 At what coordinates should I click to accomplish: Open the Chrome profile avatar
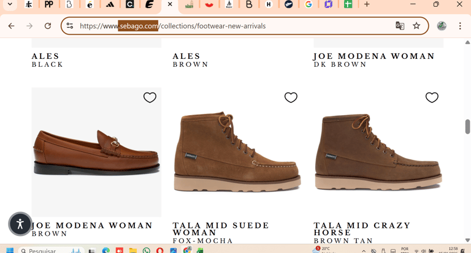(x=442, y=26)
